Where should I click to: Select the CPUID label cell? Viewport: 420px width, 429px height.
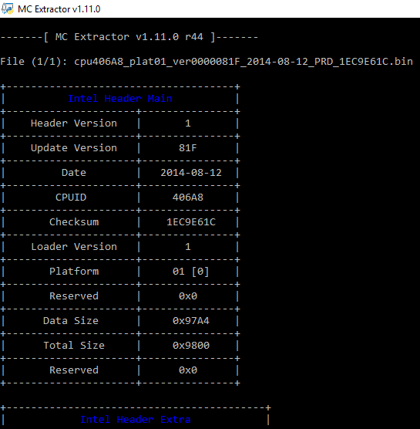tap(71, 198)
